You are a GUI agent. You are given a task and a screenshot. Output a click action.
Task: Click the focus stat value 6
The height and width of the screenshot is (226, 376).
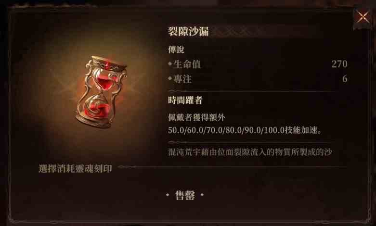pos(345,78)
